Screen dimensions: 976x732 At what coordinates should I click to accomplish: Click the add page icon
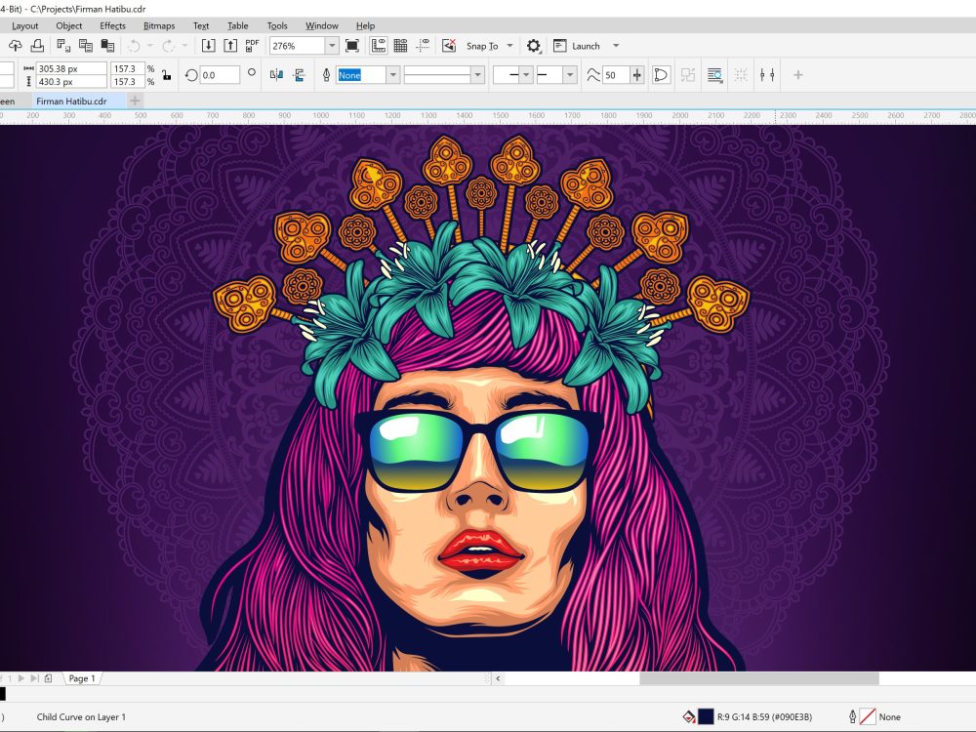(49, 678)
